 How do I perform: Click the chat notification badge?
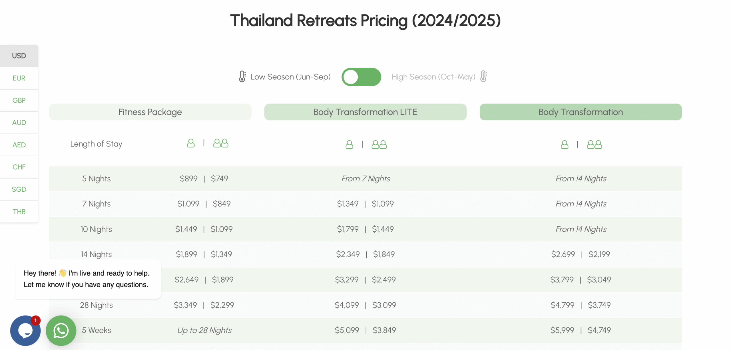[35, 320]
